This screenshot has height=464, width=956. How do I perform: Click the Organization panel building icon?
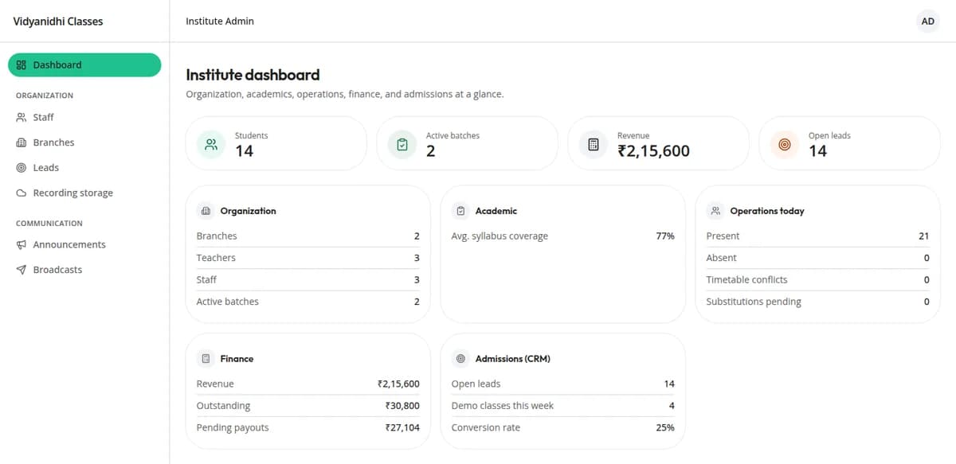(206, 211)
